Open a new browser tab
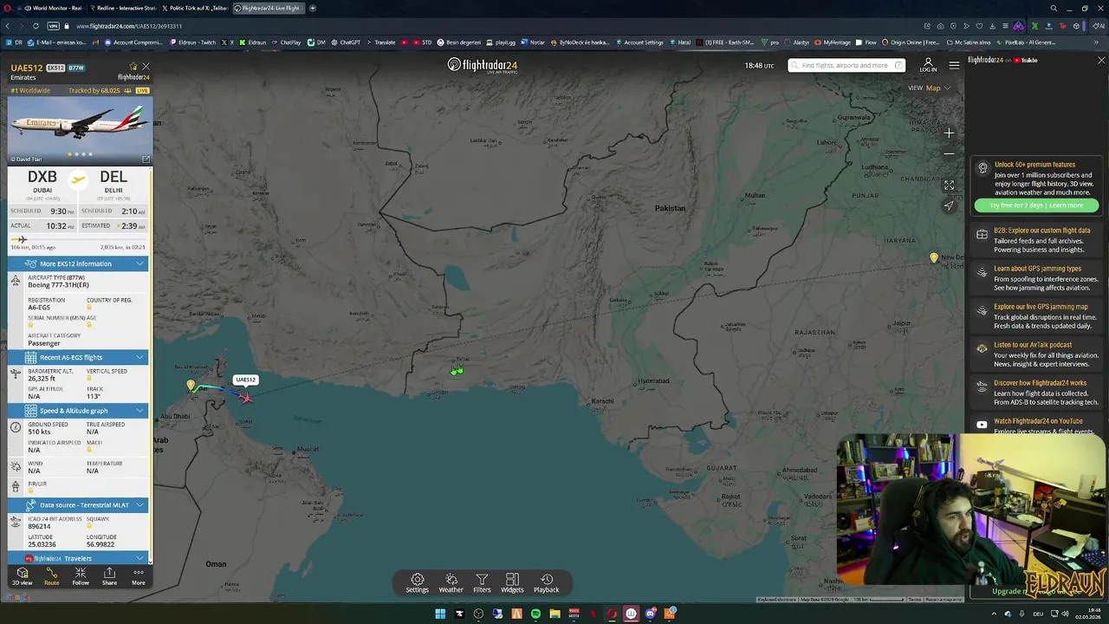The width and height of the screenshot is (1109, 624). [x=313, y=8]
